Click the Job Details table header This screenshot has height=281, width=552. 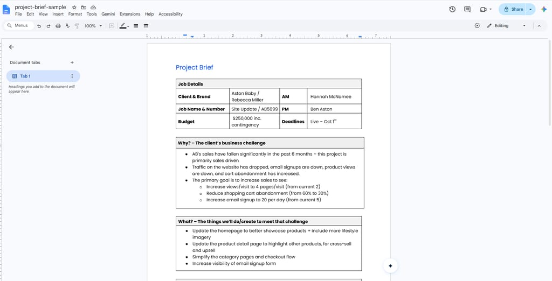point(268,83)
